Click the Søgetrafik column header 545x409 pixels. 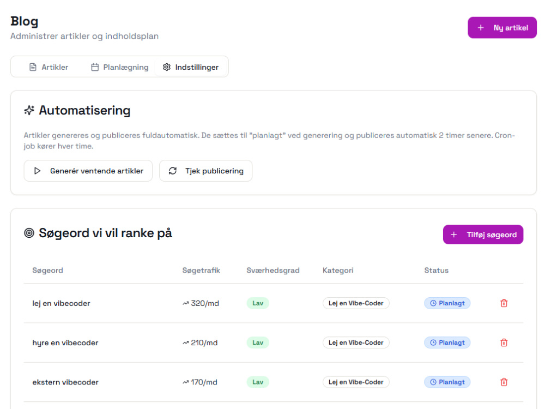tap(201, 270)
